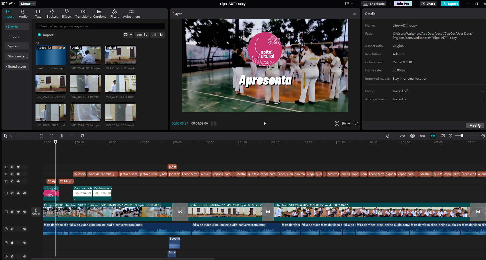Screen dimensions: 486x260
Task: Click the timeline zoom slider handle
Action: [462, 136]
